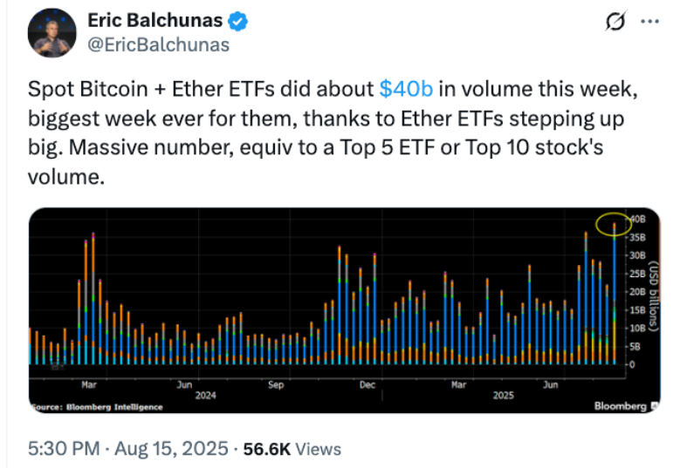
Task: Click the yellow circle highlighting the peak bar
Action: click(613, 223)
